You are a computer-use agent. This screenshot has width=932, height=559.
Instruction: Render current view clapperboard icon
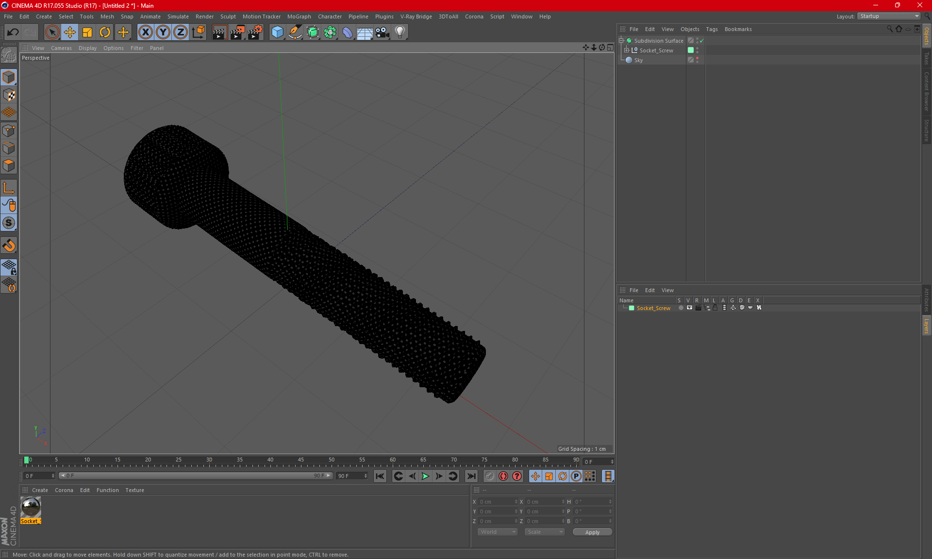[219, 33]
